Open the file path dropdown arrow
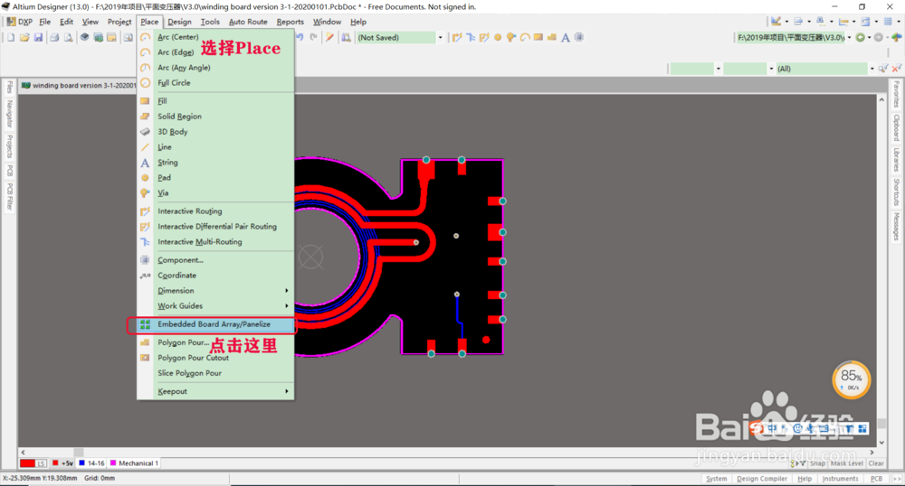The height and width of the screenshot is (486, 905). tap(850, 37)
